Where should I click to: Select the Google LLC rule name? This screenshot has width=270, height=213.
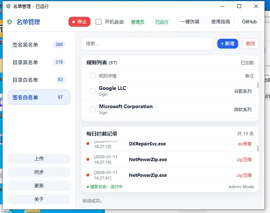(112, 88)
